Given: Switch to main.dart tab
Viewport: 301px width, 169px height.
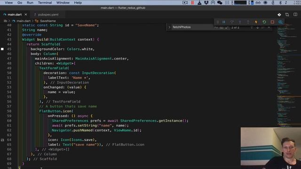Looking at the screenshot, I should tap(15, 15).
